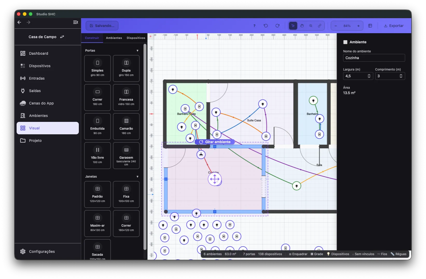Edit the Nome do ambiente field
The width and height of the screenshot is (426, 279).
tap(374, 58)
